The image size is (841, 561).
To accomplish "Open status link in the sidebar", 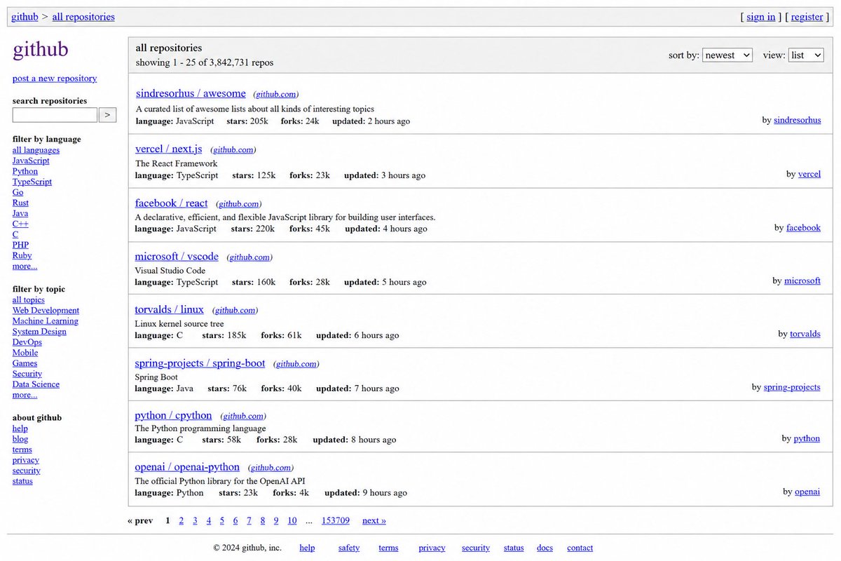I will [x=22, y=481].
